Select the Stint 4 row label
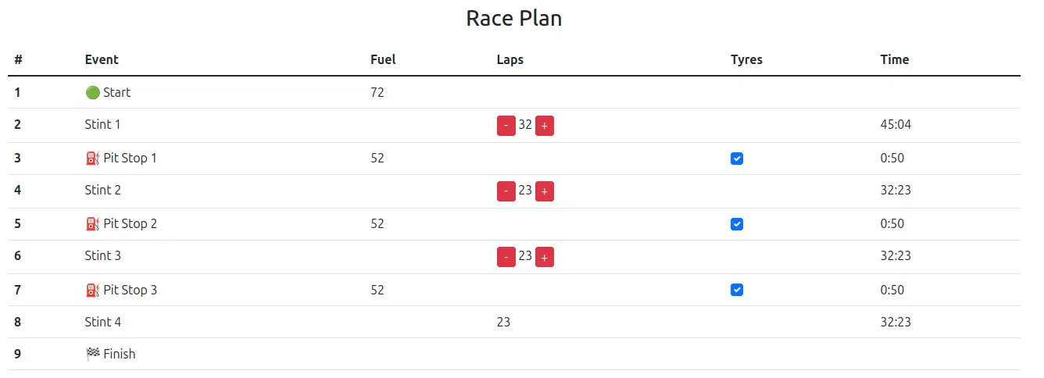This screenshot has width=1044, height=378. pos(103,322)
